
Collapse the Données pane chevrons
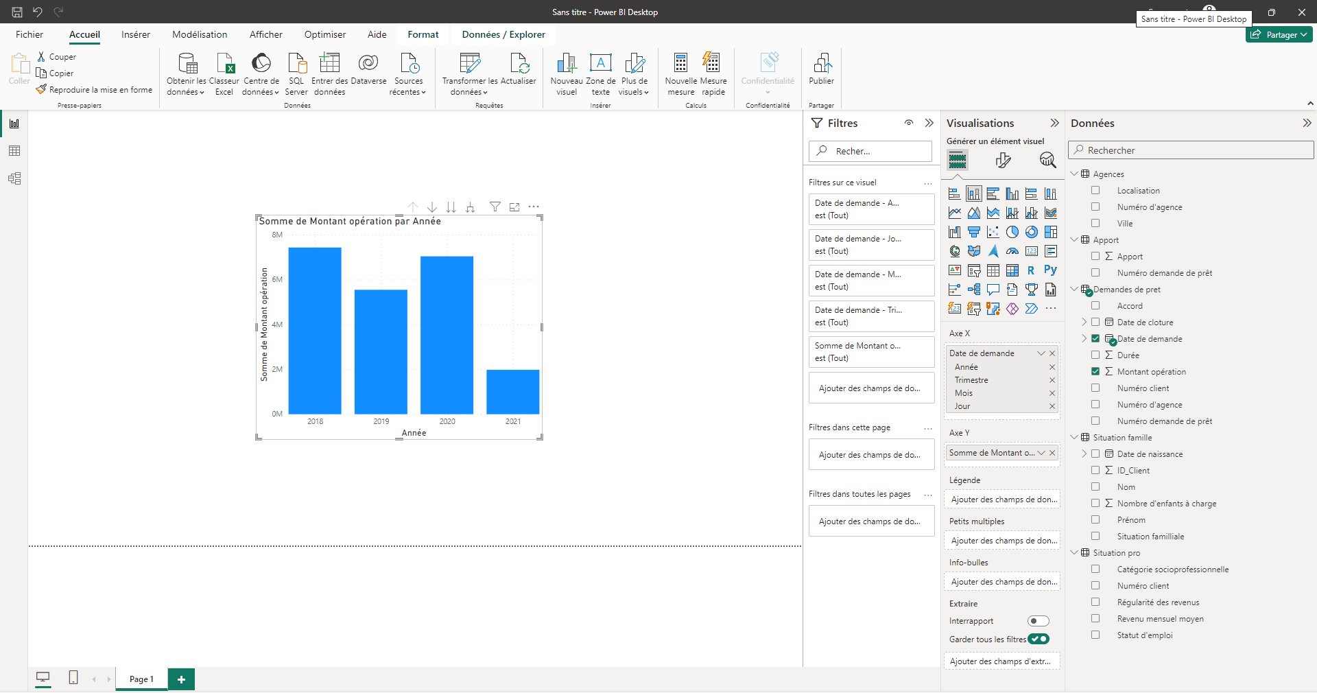point(1307,123)
